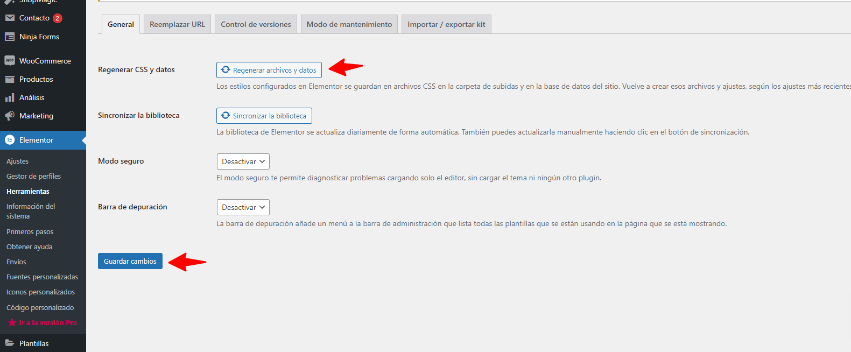Open Fuentes personalizadas submenu link

[42, 277]
